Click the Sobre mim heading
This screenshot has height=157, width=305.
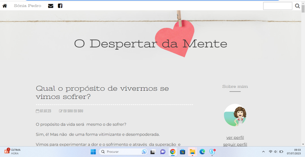click(235, 86)
